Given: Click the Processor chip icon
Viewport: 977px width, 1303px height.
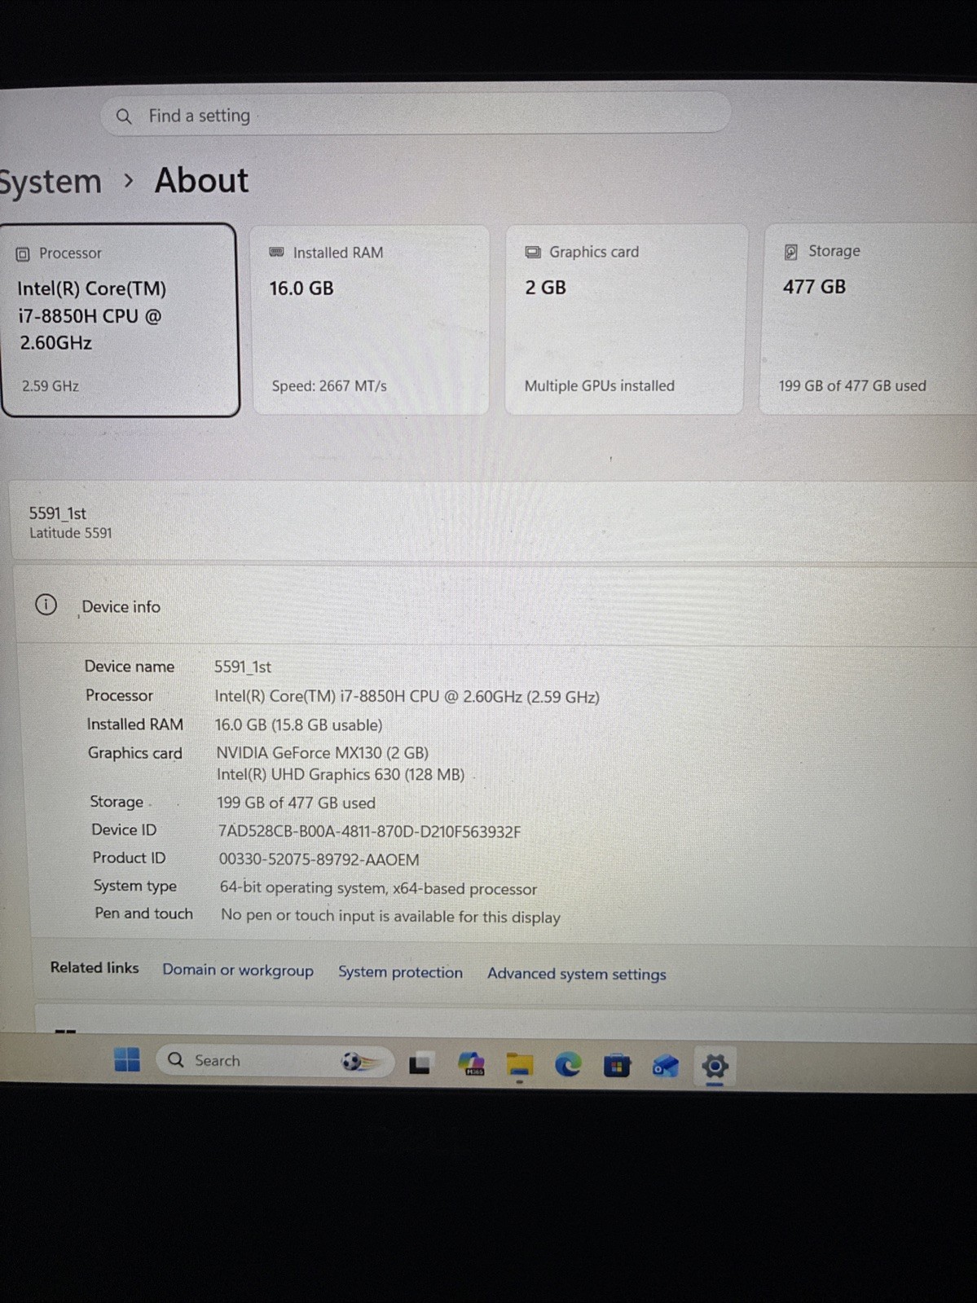Looking at the screenshot, I should coord(23,254).
